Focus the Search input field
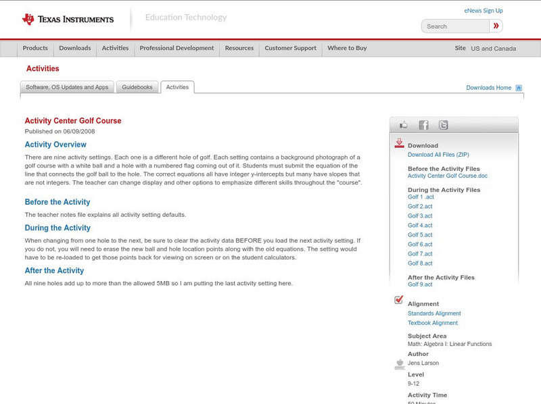The height and width of the screenshot is (404, 541). coord(455,26)
